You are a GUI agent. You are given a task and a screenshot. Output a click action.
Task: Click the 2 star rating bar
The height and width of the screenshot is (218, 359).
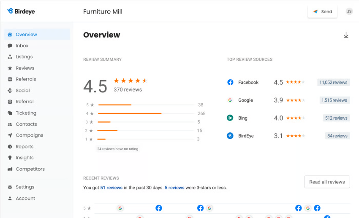tap(146, 130)
